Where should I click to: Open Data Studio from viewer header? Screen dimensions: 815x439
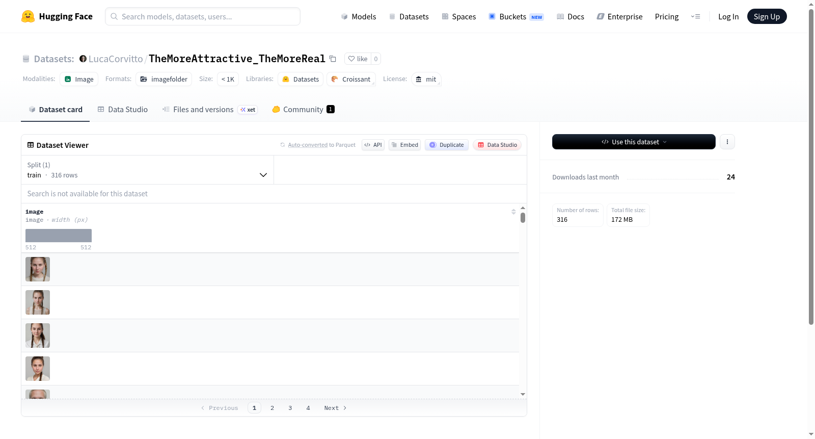click(x=497, y=145)
